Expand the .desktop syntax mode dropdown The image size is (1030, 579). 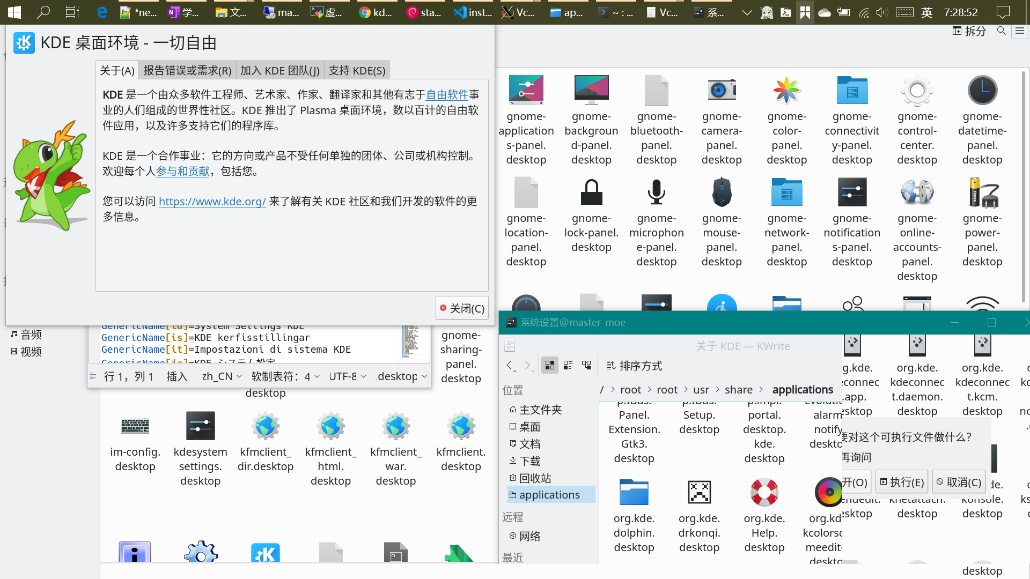coord(402,376)
